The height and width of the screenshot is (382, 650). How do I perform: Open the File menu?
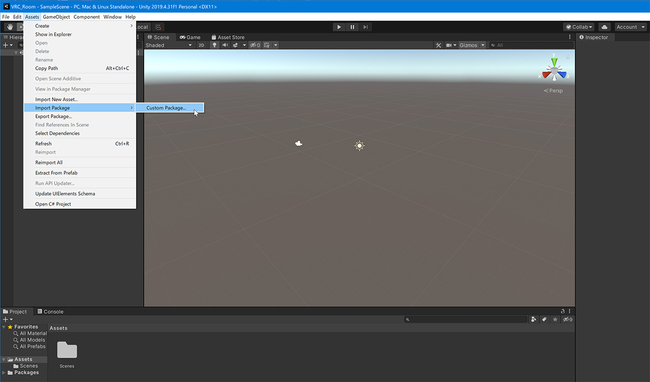(6, 17)
